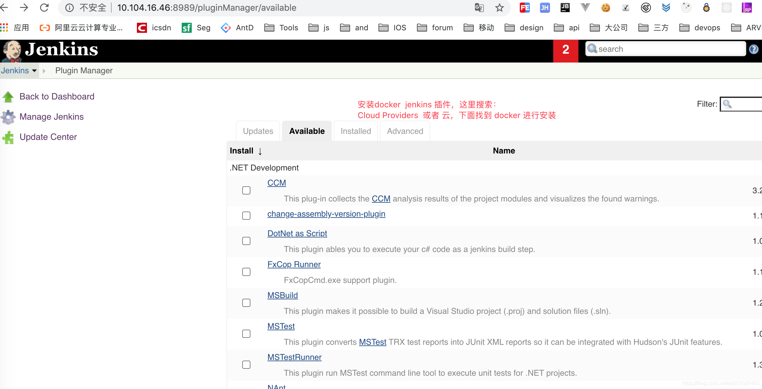Screen dimensions: 762x389
Task: Click the browser back arrow
Action: pos(4,8)
